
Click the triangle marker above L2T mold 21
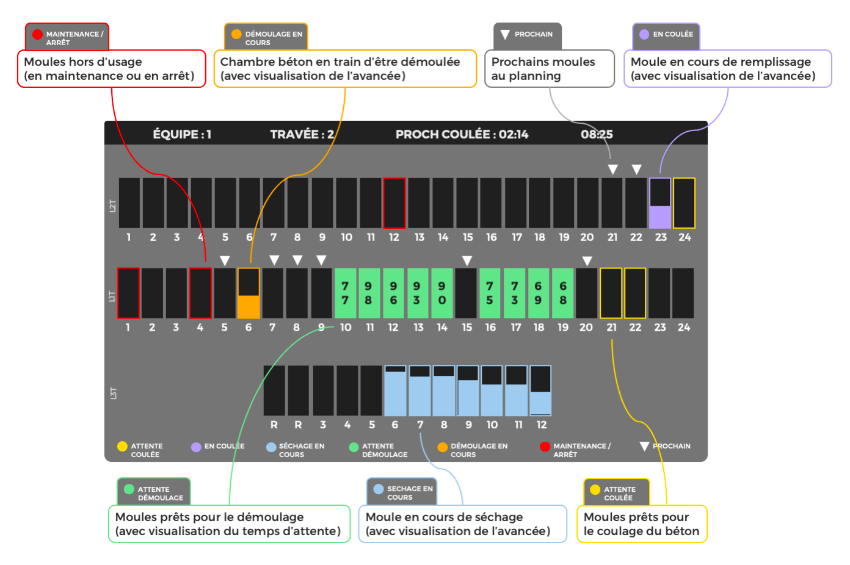[x=613, y=170]
